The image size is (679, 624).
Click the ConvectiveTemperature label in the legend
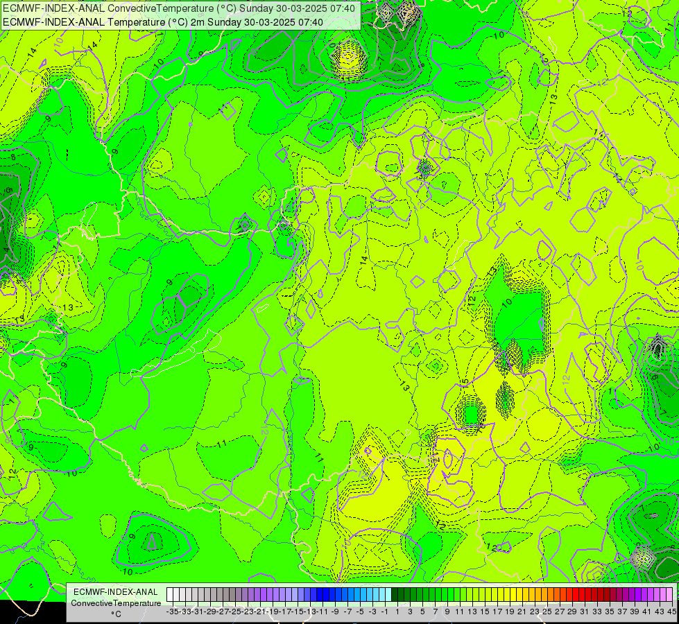tap(116, 603)
